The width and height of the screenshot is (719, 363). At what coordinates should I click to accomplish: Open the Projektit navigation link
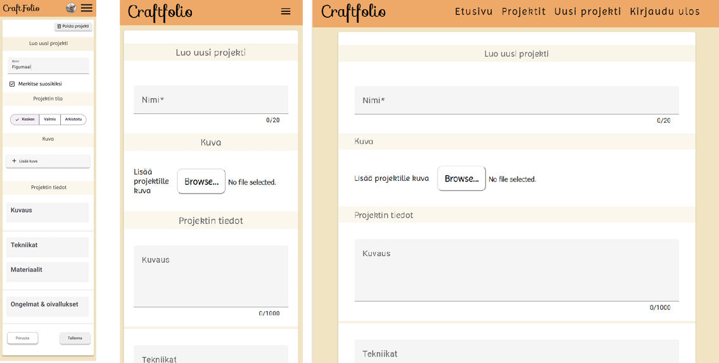point(523,12)
